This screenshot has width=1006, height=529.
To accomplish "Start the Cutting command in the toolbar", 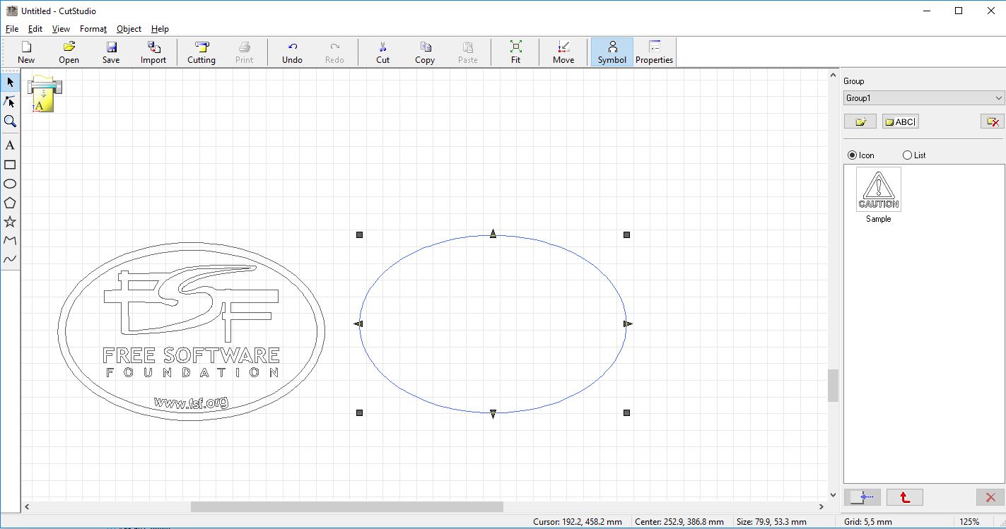I will 201,52.
